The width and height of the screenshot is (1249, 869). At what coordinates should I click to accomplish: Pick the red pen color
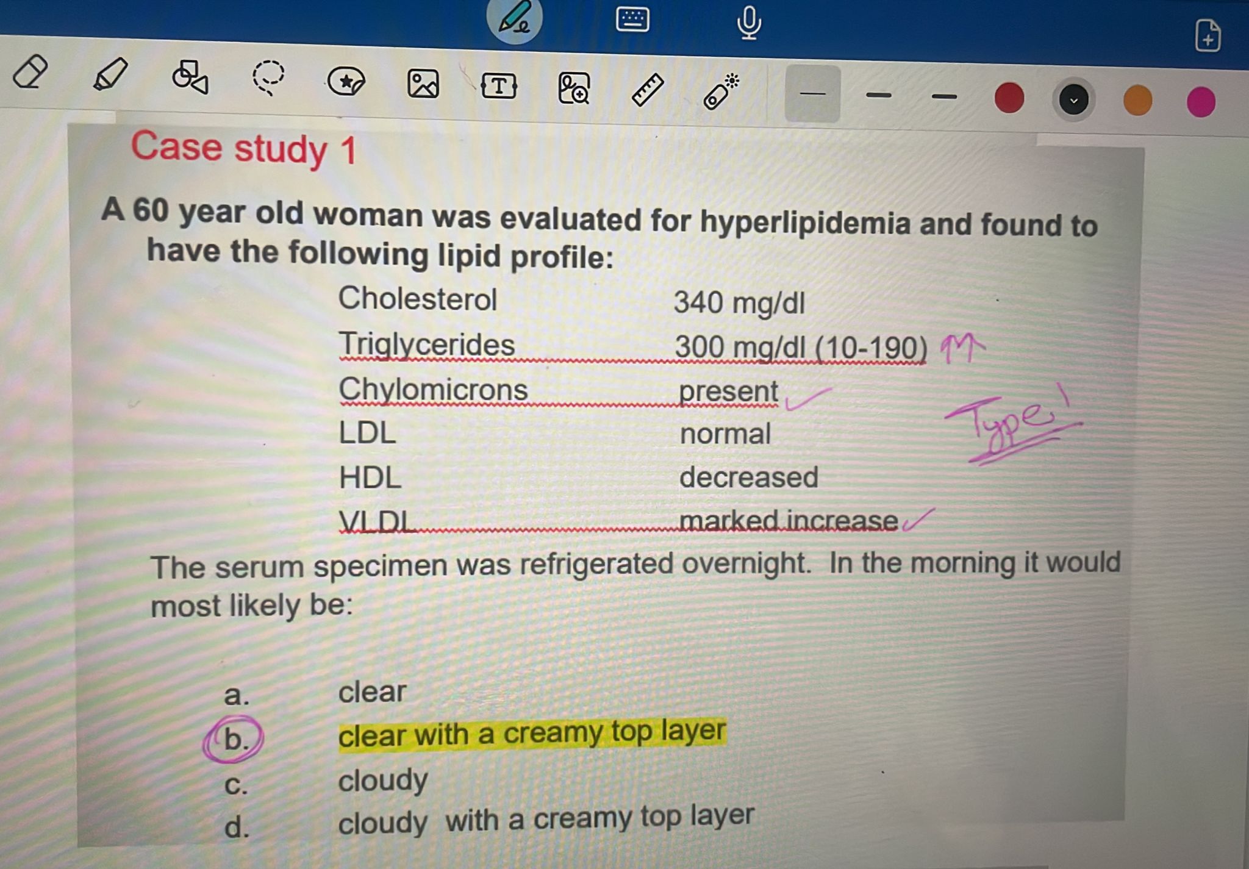tap(1009, 98)
